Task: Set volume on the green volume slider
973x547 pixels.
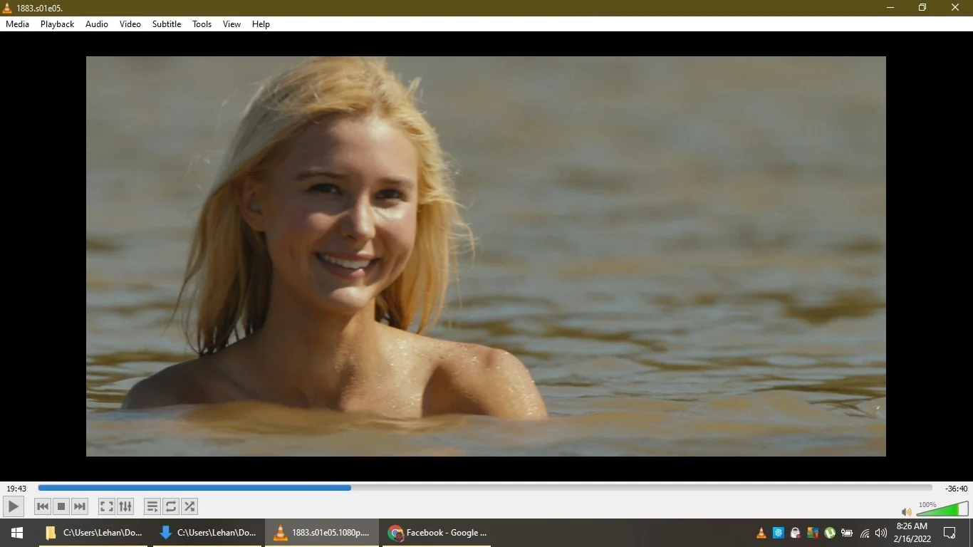Action: [942, 509]
